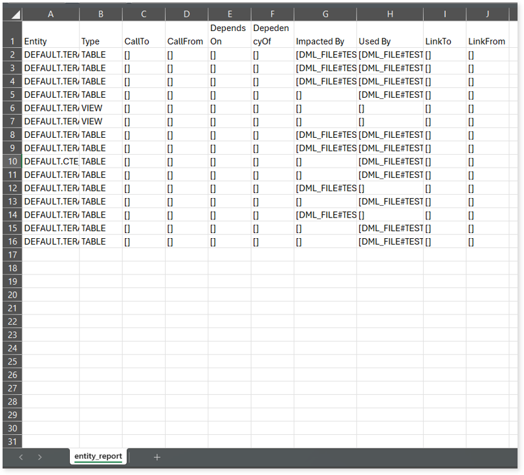
Task: Select the LinkFrom header cell
Action: coord(486,35)
